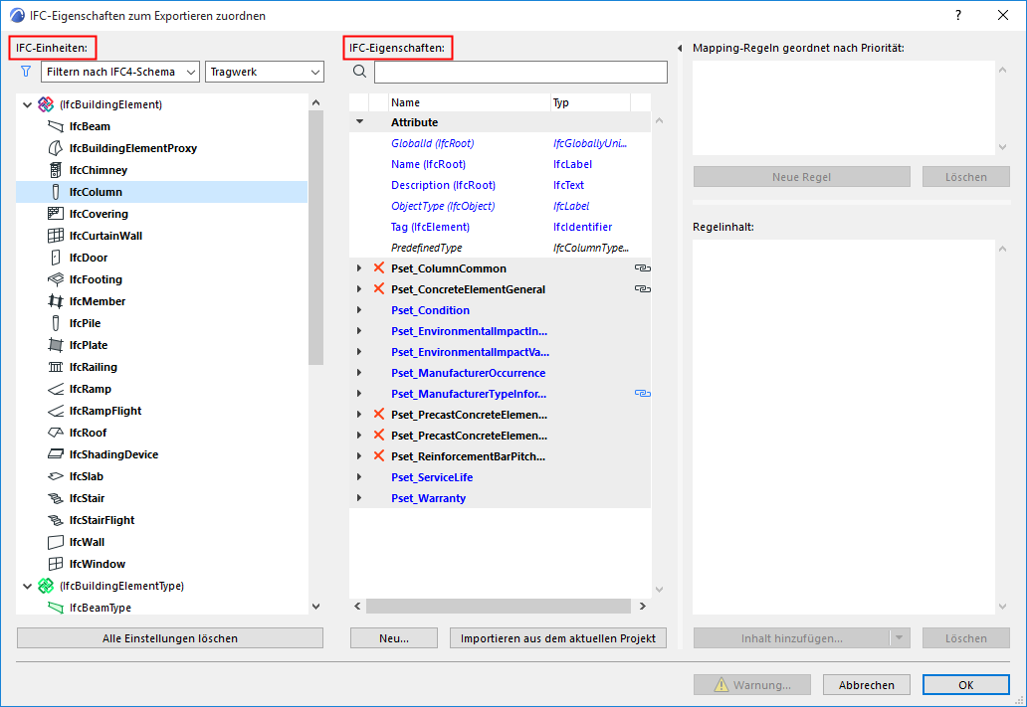Click the IfcStair icon
Viewport: 1027px width, 707px height.
pyautogui.click(x=56, y=498)
